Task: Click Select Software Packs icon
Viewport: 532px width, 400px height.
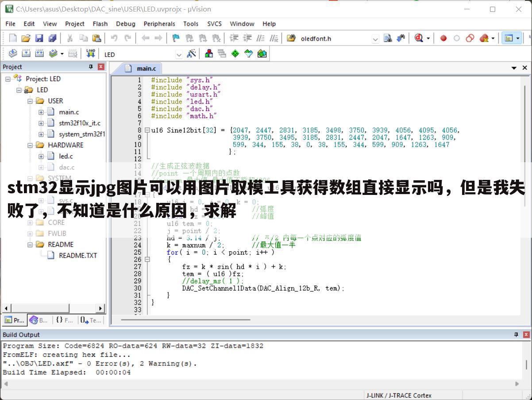Action: pos(249,54)
